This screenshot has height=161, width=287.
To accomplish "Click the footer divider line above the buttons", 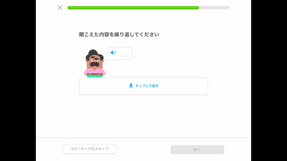I will click(143, 138).
